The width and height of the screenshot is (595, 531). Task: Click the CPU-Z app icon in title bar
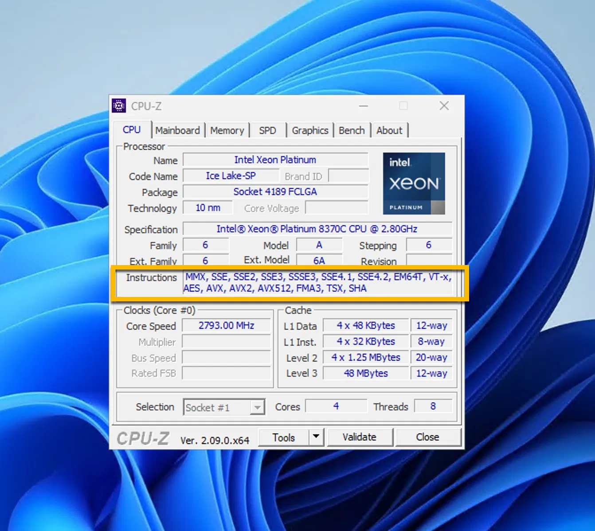[119, 106]
